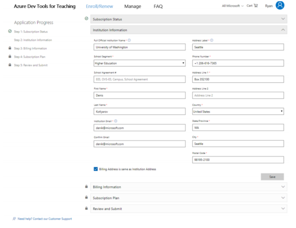Open the Ryan user profile avatar

click(x=280, y=5)
